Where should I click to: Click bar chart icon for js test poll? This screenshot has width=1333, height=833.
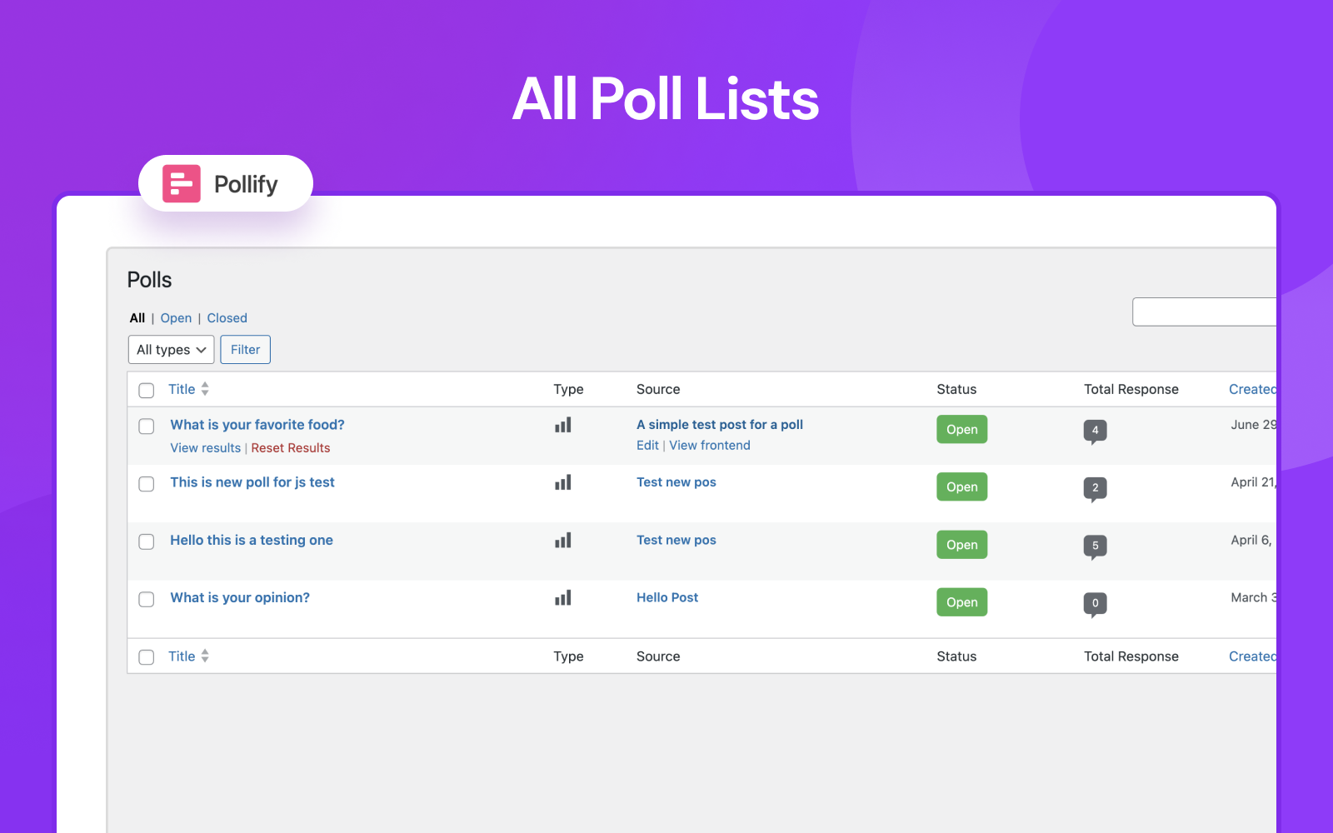(563, 482)
